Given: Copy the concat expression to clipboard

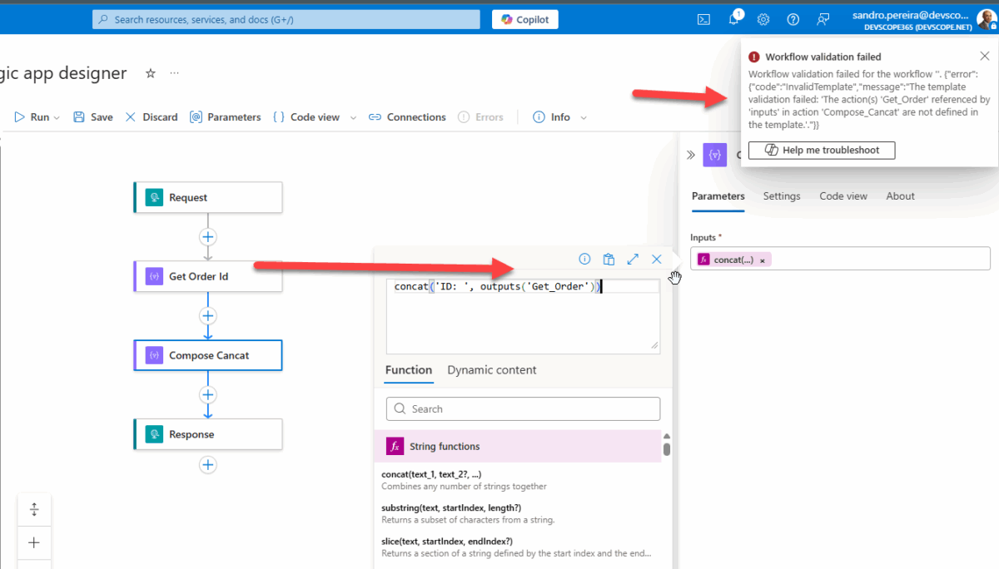Looking at the screenshot, I should [609, 259].
